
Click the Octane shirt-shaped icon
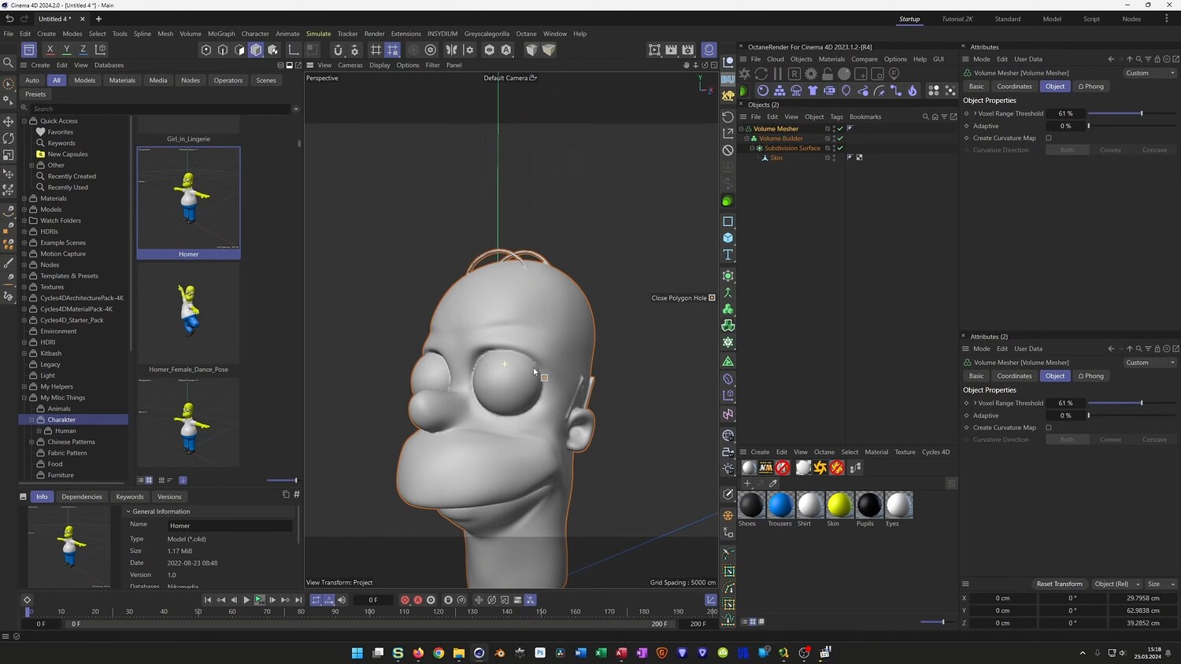coord(813,90)
